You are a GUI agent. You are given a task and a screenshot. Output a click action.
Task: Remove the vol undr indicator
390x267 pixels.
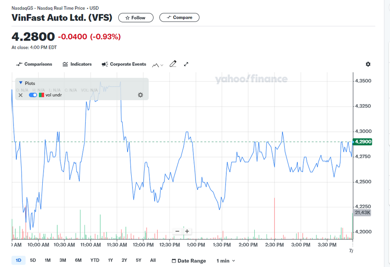pos(21,95)
